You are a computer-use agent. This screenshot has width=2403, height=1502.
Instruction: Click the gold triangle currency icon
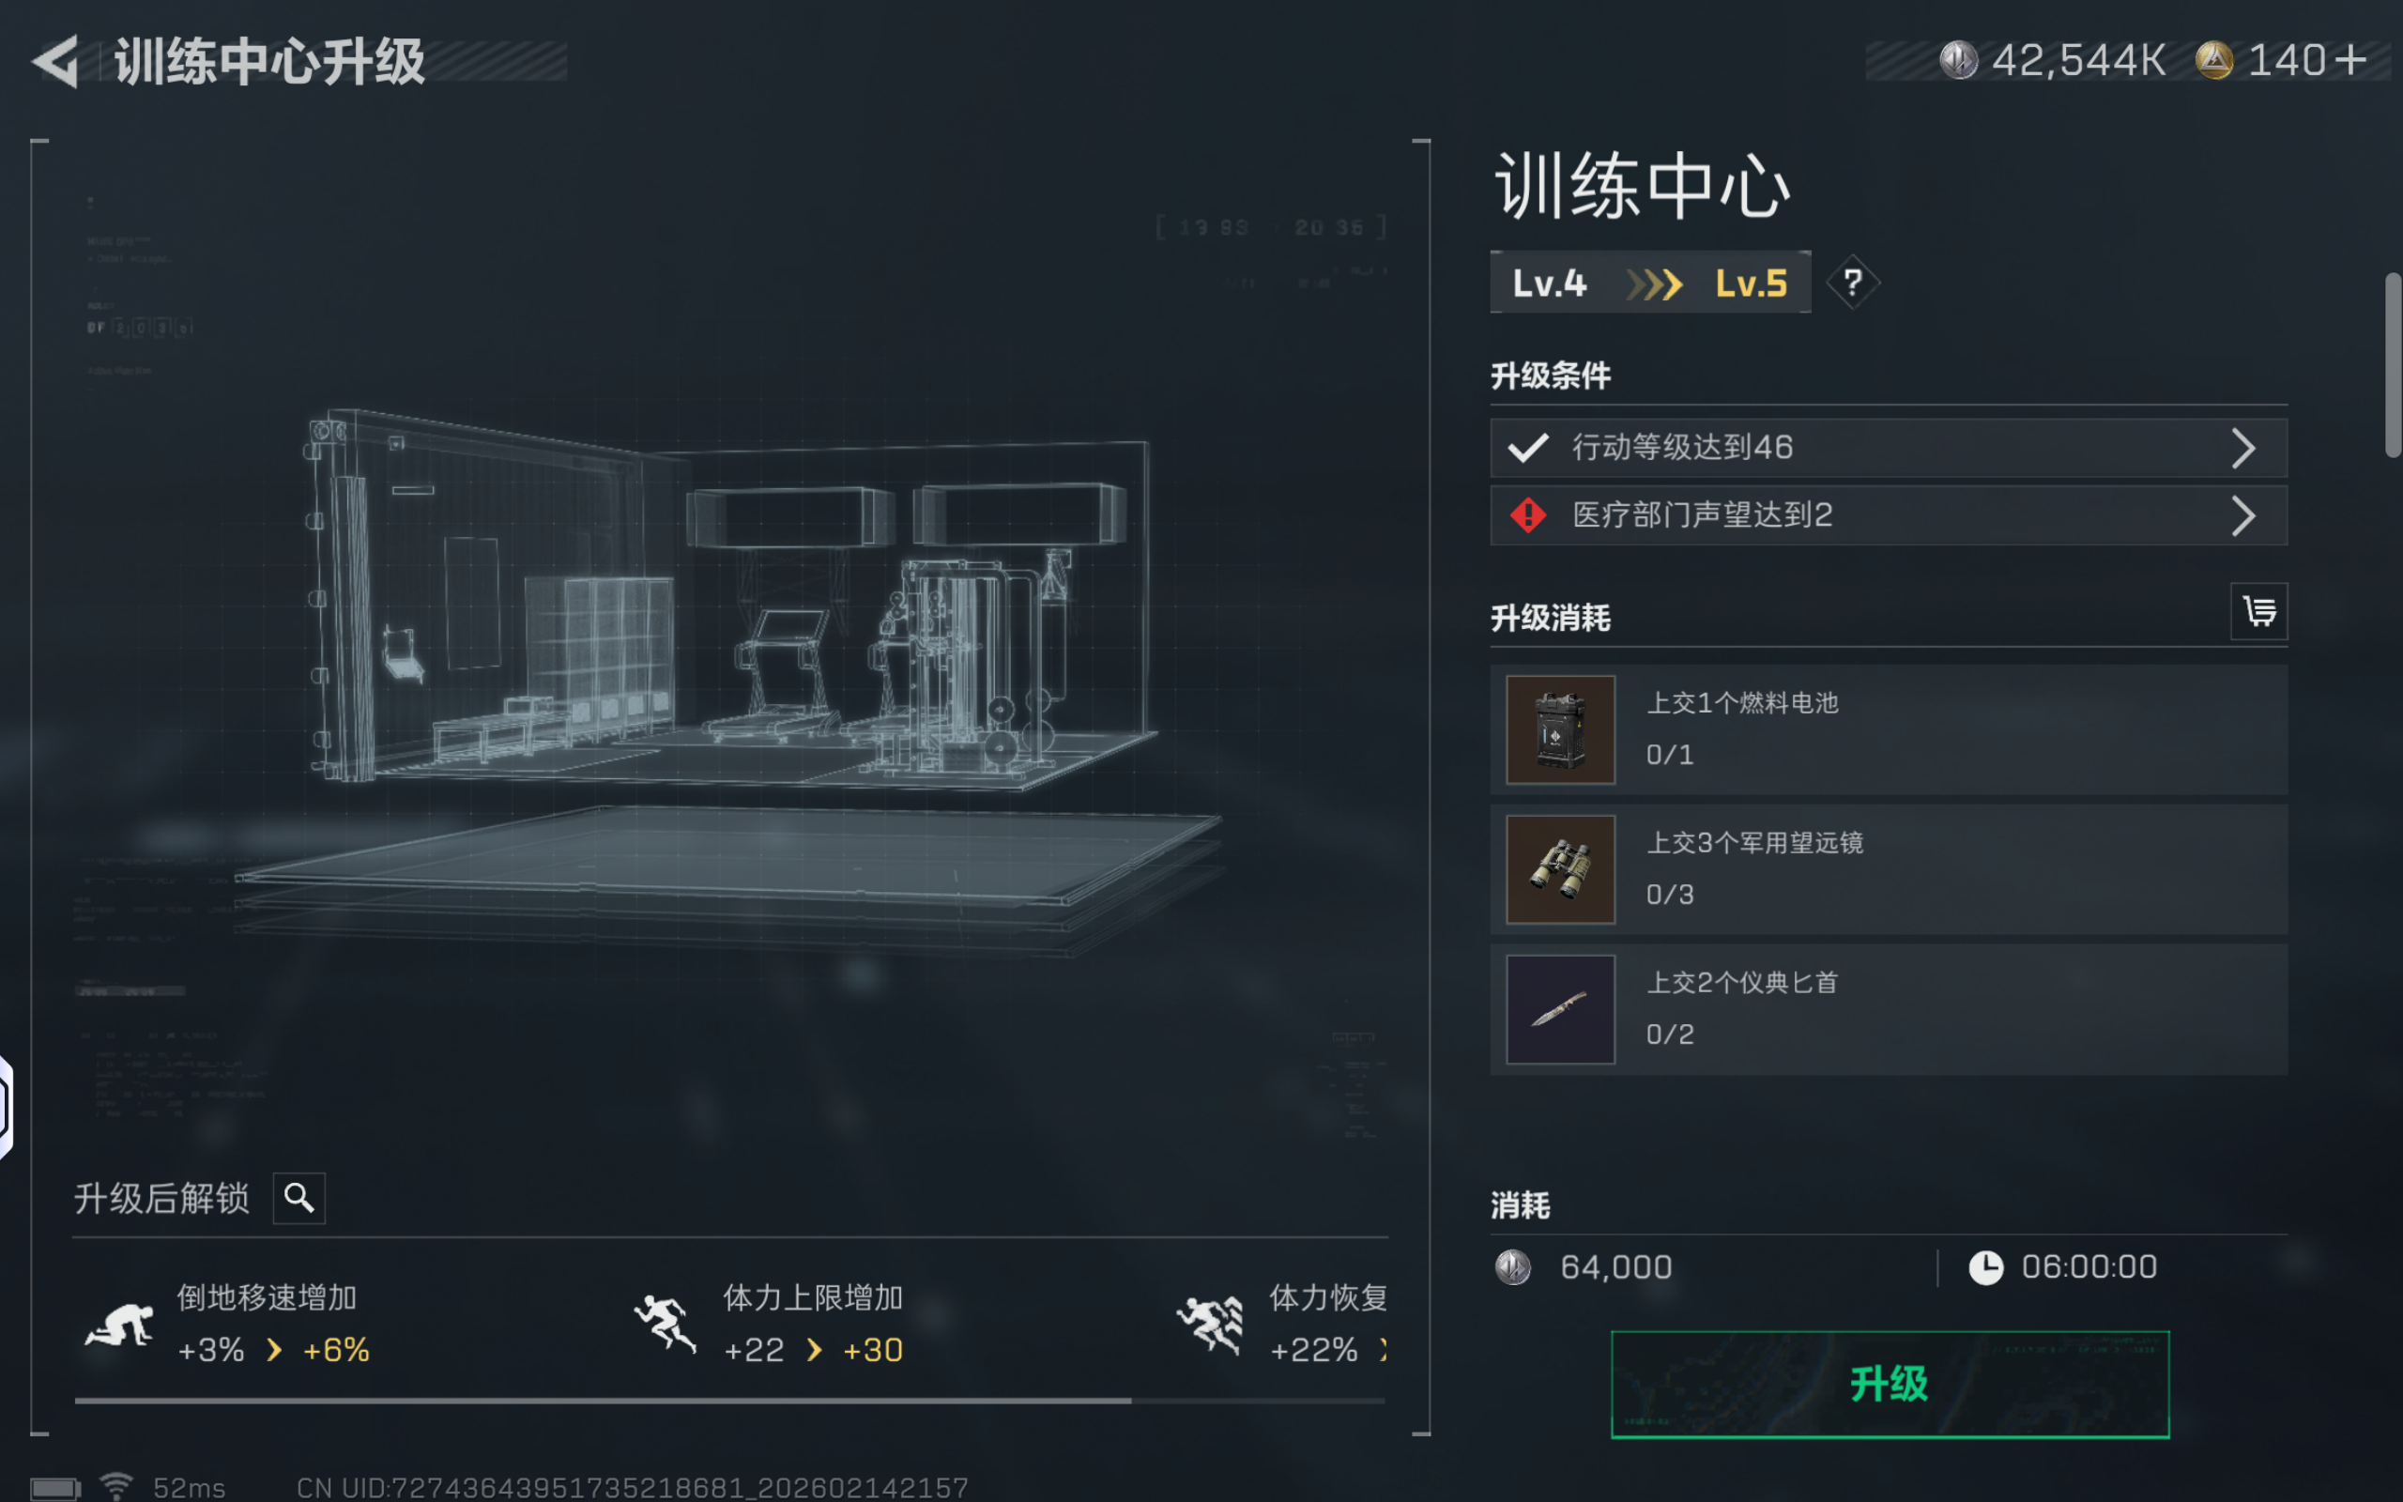point(2213,61)
